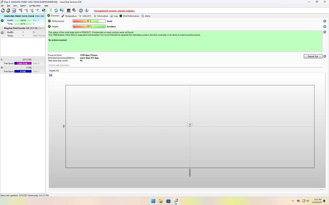This screenshot has width=329, height=205.
Task: Click the disk with magnifier icon
Action: point(37,10)
